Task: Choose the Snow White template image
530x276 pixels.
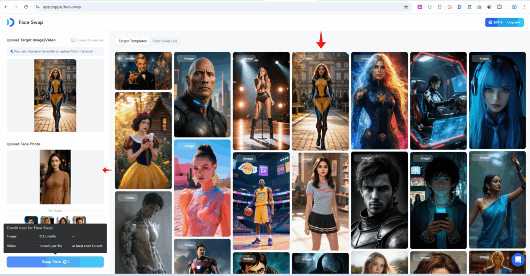Action: point(143,141)
